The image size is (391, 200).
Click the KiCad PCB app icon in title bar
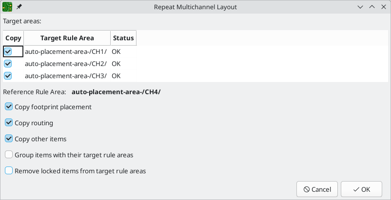pyautogui.click(x=7, y=7)
